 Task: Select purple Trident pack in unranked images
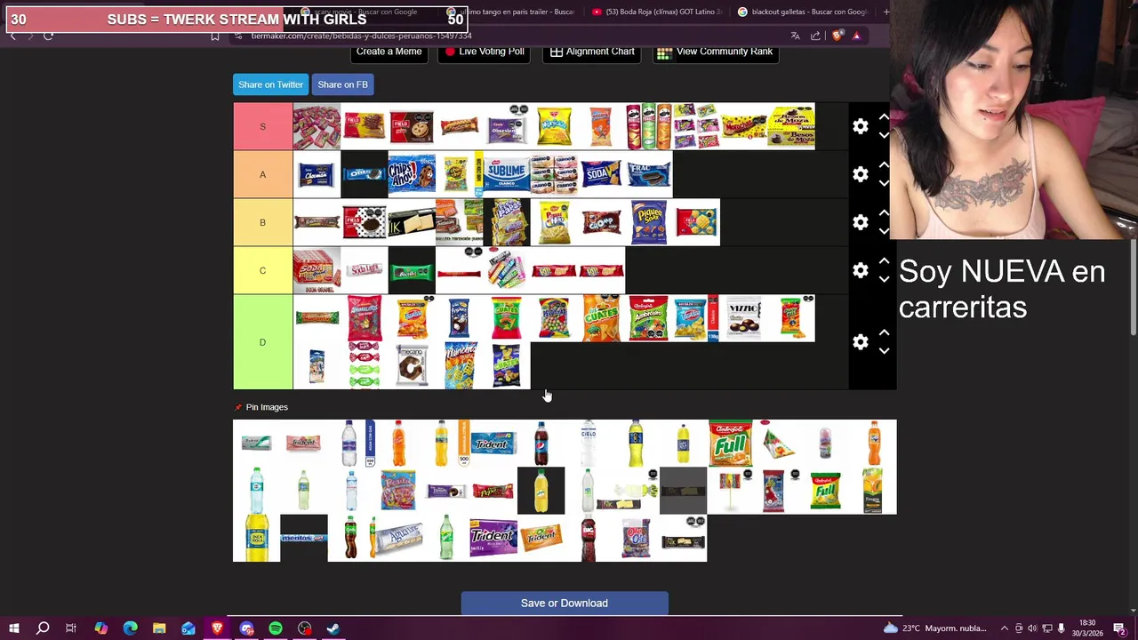pos(493,538)
